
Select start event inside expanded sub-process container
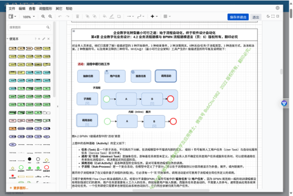tap(106, 99)
